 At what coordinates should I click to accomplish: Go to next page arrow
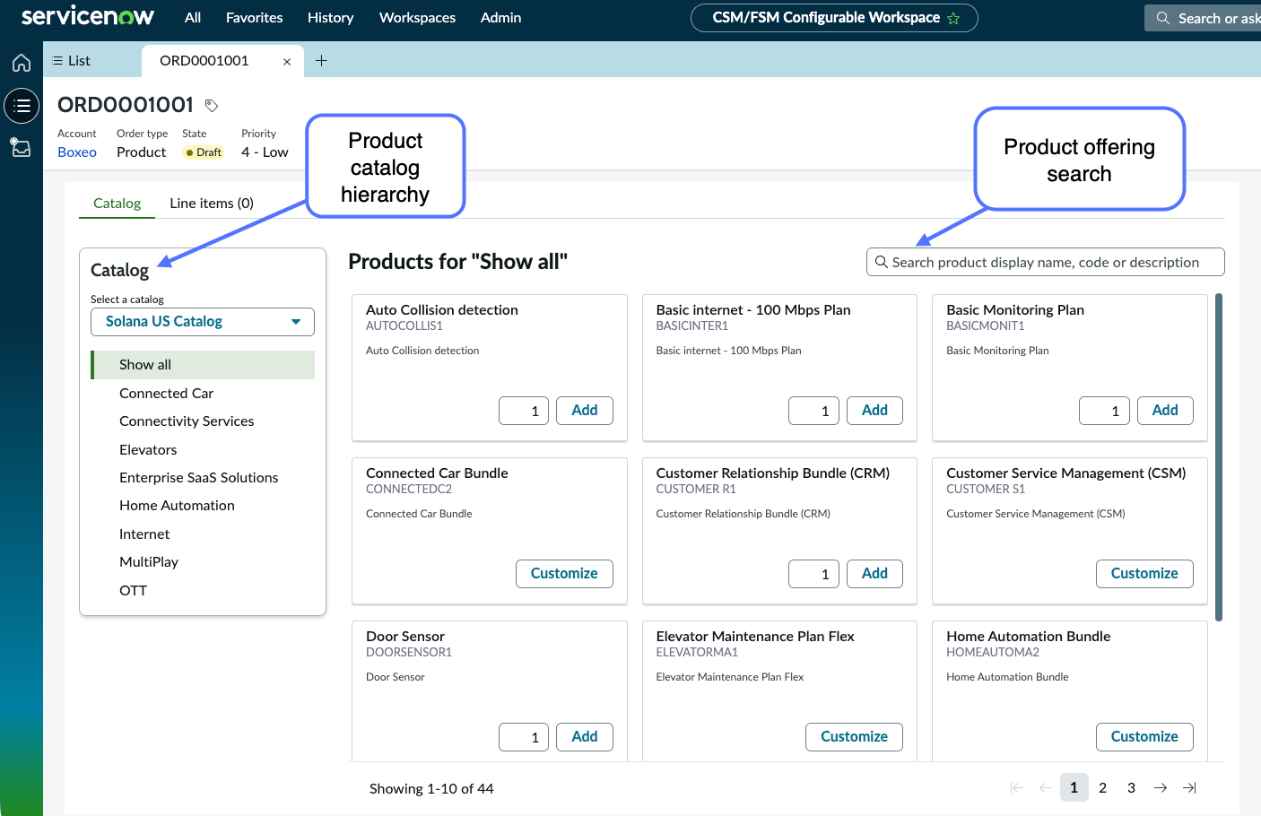(1161, 788)
